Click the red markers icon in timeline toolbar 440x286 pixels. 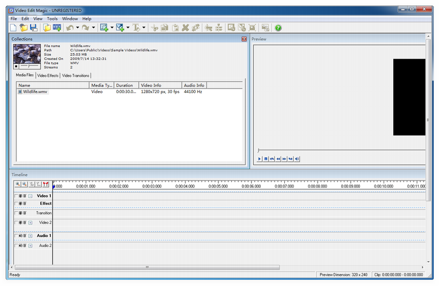tap(45, 184)
